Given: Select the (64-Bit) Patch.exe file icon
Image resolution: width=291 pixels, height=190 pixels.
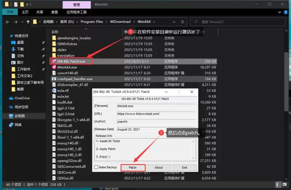Looking at the screenshot, I should [x=54, y=61].
